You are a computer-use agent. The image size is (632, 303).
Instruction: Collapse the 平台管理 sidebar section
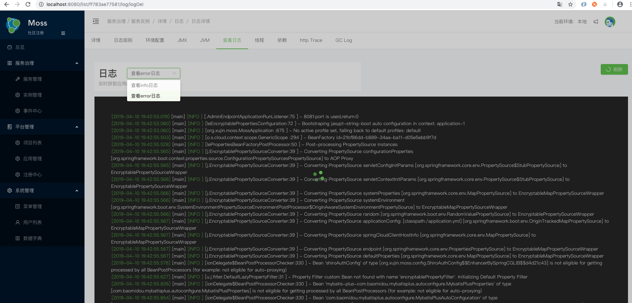[77, 127]
